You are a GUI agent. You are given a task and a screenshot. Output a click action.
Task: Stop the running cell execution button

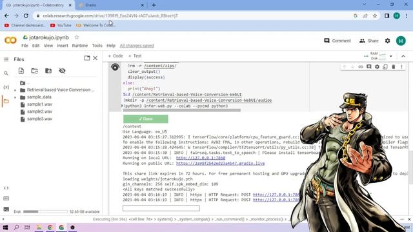115,67
